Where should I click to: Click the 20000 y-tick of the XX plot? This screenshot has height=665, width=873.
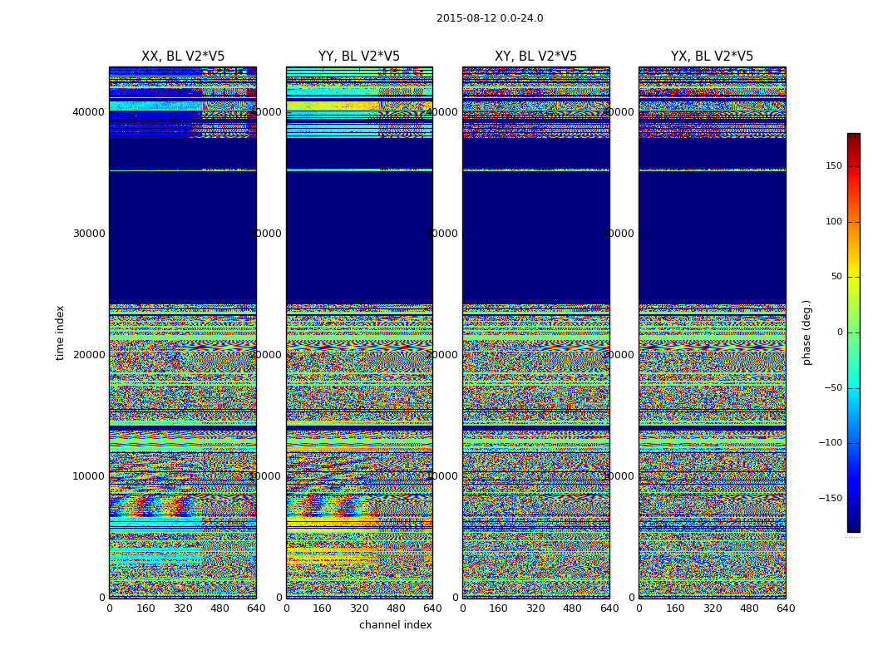88,354
